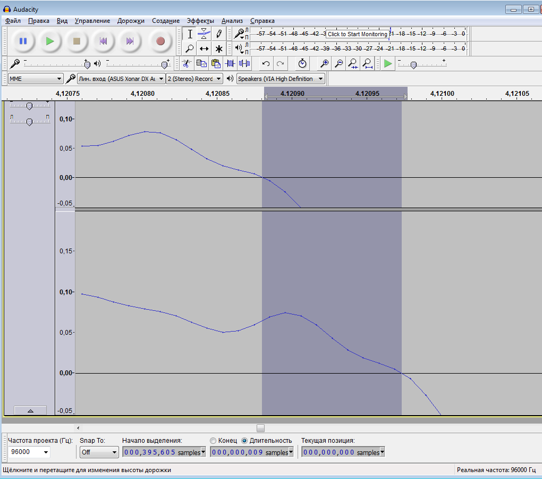Select the Длительность radio button
This screenshot has width=542, height=479.
(244, 441)
